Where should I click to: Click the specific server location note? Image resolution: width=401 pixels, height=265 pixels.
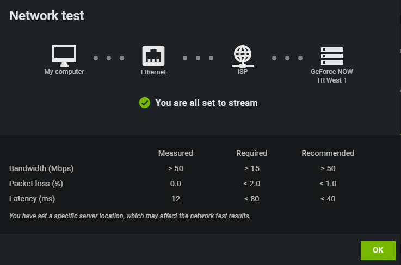(x=130, y=216)
